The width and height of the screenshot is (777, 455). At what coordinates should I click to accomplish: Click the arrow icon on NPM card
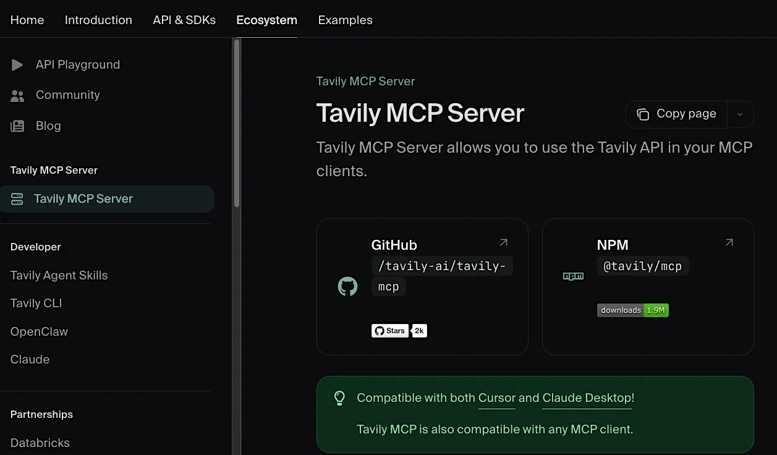[x=729, y=242]
